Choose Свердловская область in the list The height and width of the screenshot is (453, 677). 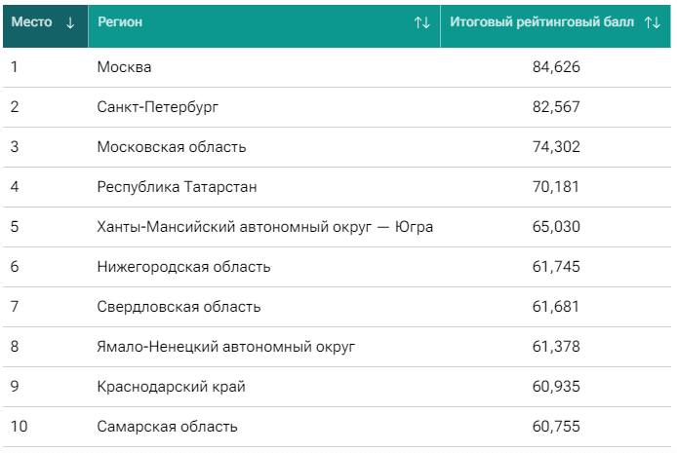[179, 307]
